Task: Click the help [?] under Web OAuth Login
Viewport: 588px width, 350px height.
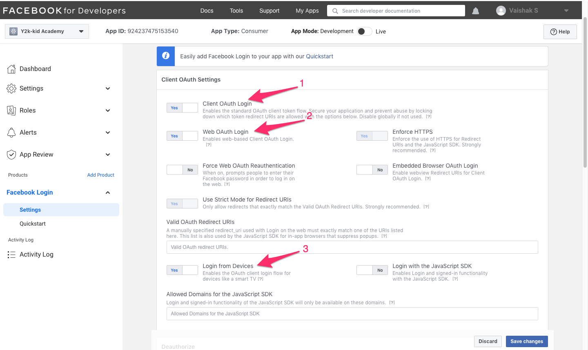Action: [x=209, y=145]
